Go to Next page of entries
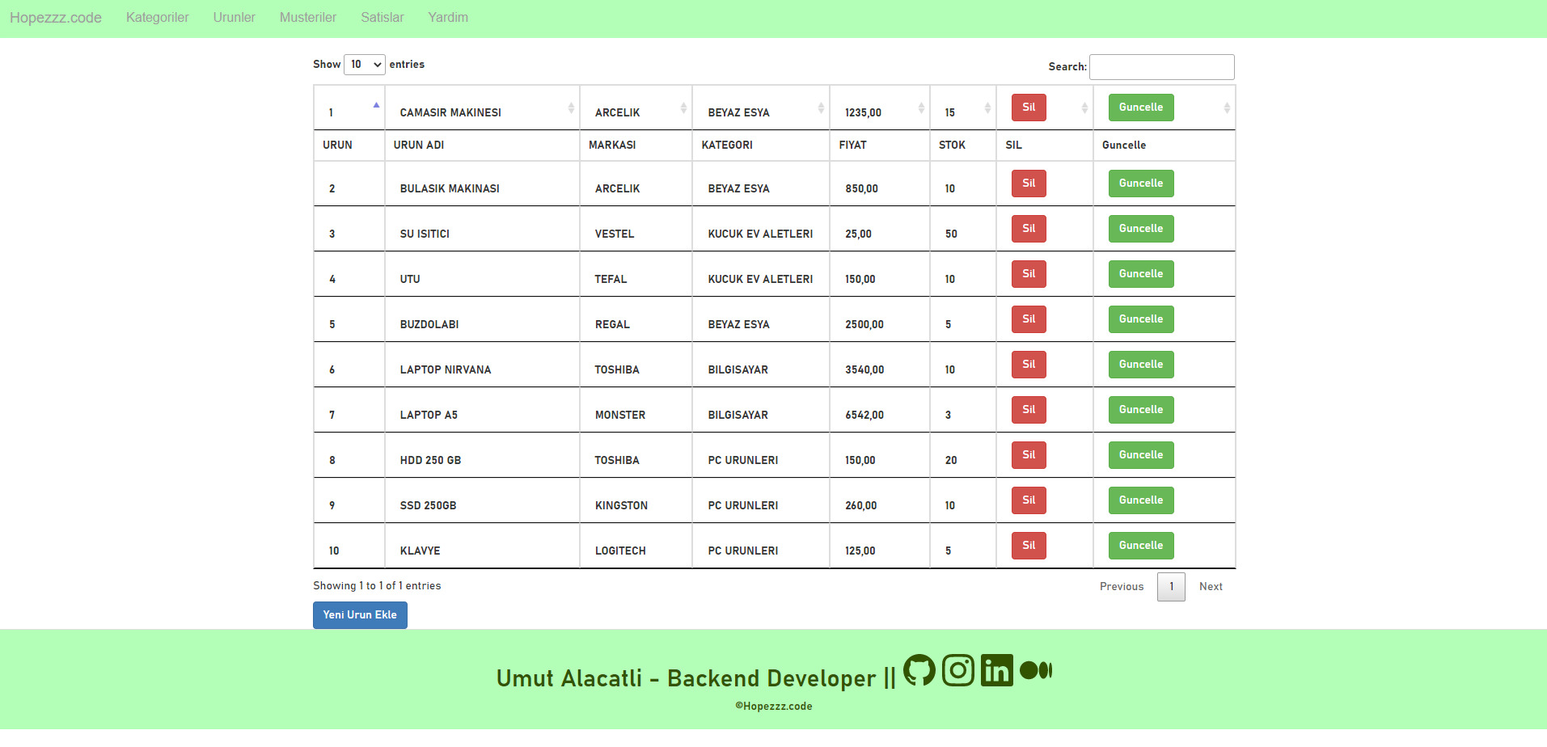This screenshot has height=747, width=1547. click(x=1211, y=586)
